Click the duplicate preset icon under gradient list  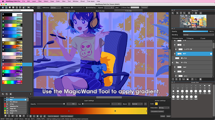(x=6, y=94)
